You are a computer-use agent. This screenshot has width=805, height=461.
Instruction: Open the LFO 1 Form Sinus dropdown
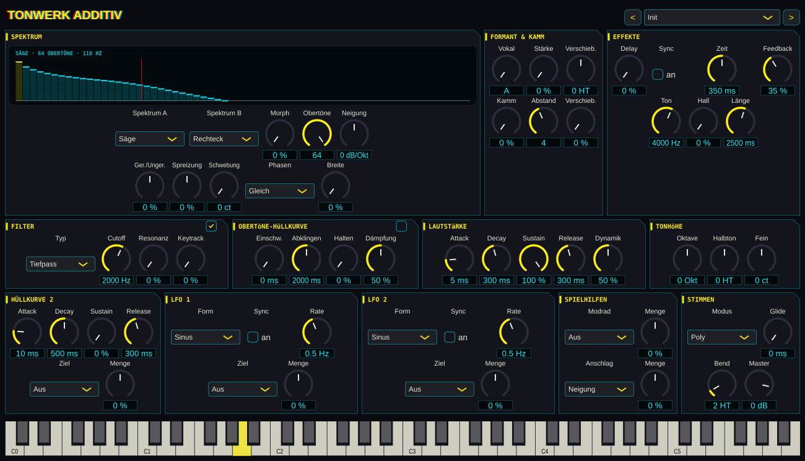(206, 337)
